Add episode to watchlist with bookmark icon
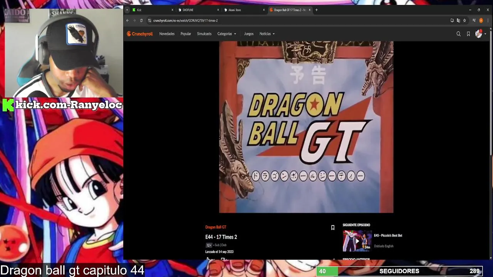Image resolution: width=493 pixels, height=277 pixels. (333, 228)
